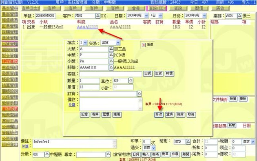Click down arrow on dialog 備註 scrollbar

pyautogui.click(x=140, y=108)
